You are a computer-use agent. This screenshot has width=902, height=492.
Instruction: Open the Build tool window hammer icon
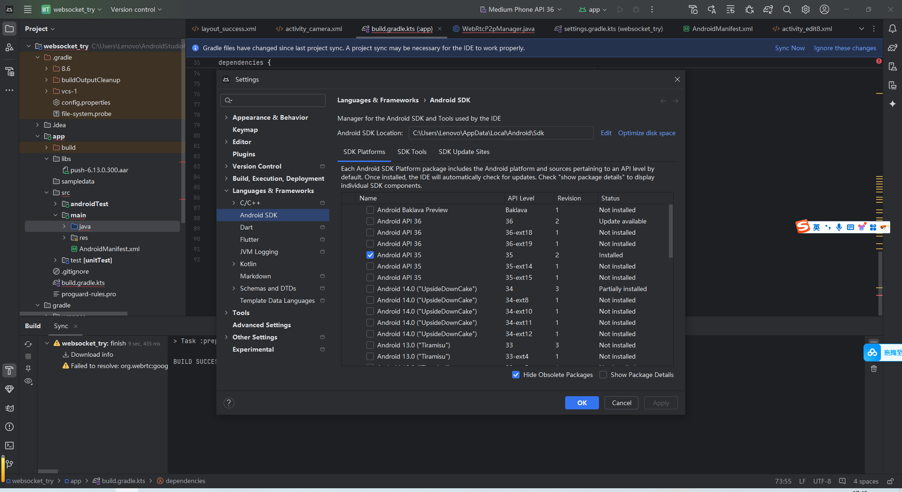tap(9, 370)
